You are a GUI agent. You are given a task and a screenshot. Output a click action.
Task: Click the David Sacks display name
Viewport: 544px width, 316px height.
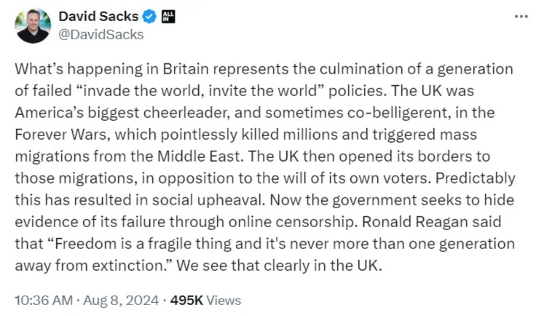pos(98,16)
